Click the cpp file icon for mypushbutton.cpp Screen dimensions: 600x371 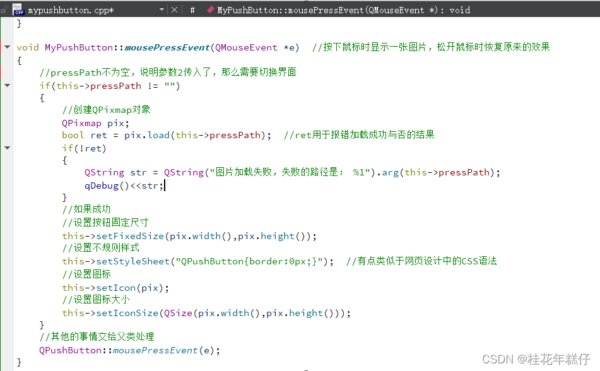tap(18, 9)
